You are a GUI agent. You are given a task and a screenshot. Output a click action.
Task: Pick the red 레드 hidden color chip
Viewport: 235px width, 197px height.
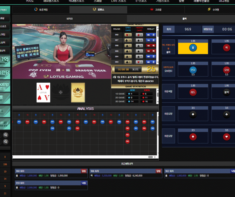pyautogui.click(x=193, y=92)
